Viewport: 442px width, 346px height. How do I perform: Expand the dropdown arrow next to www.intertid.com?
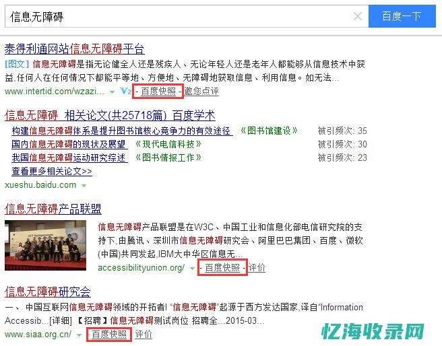pos(112,92)
